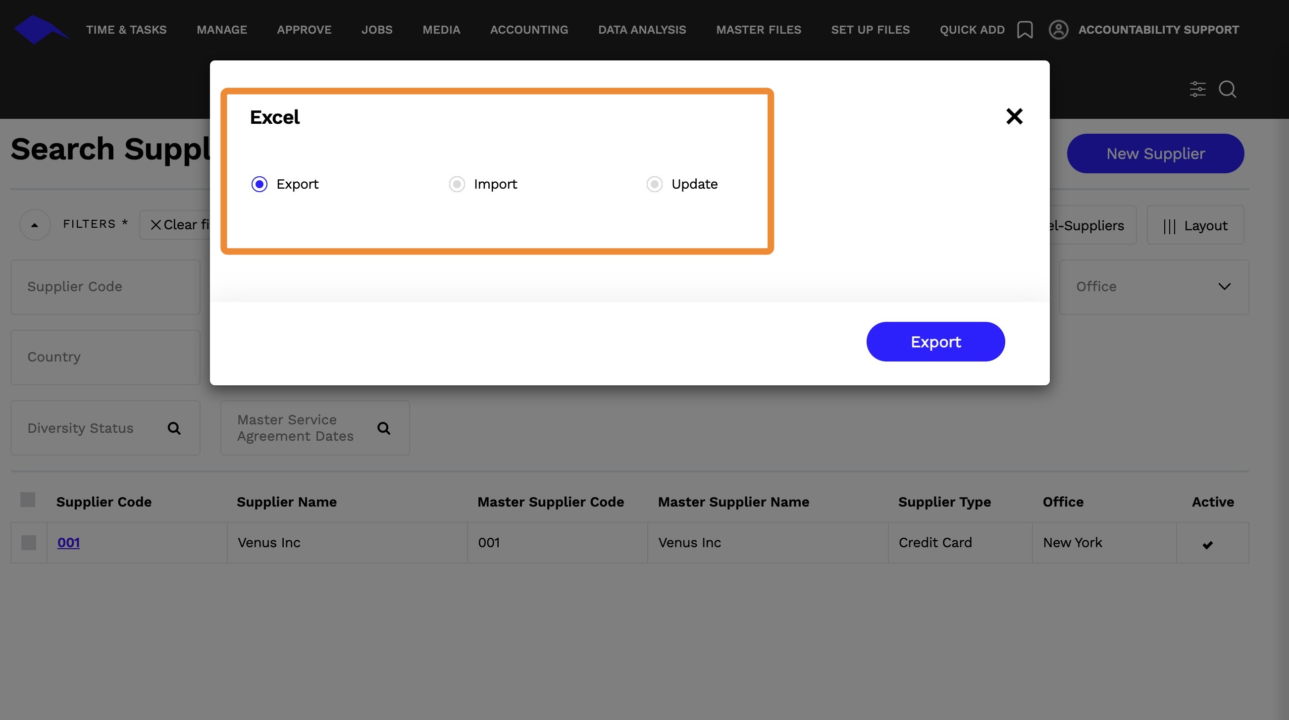
Task: Open the Data Analysis menu
Action: point(642,30)
